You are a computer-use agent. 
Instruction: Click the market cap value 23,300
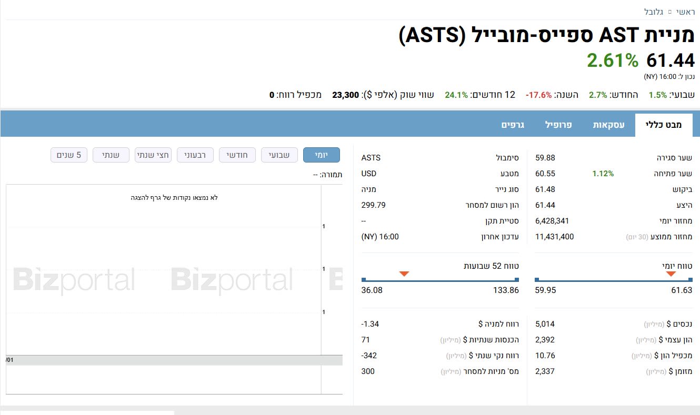345,95
